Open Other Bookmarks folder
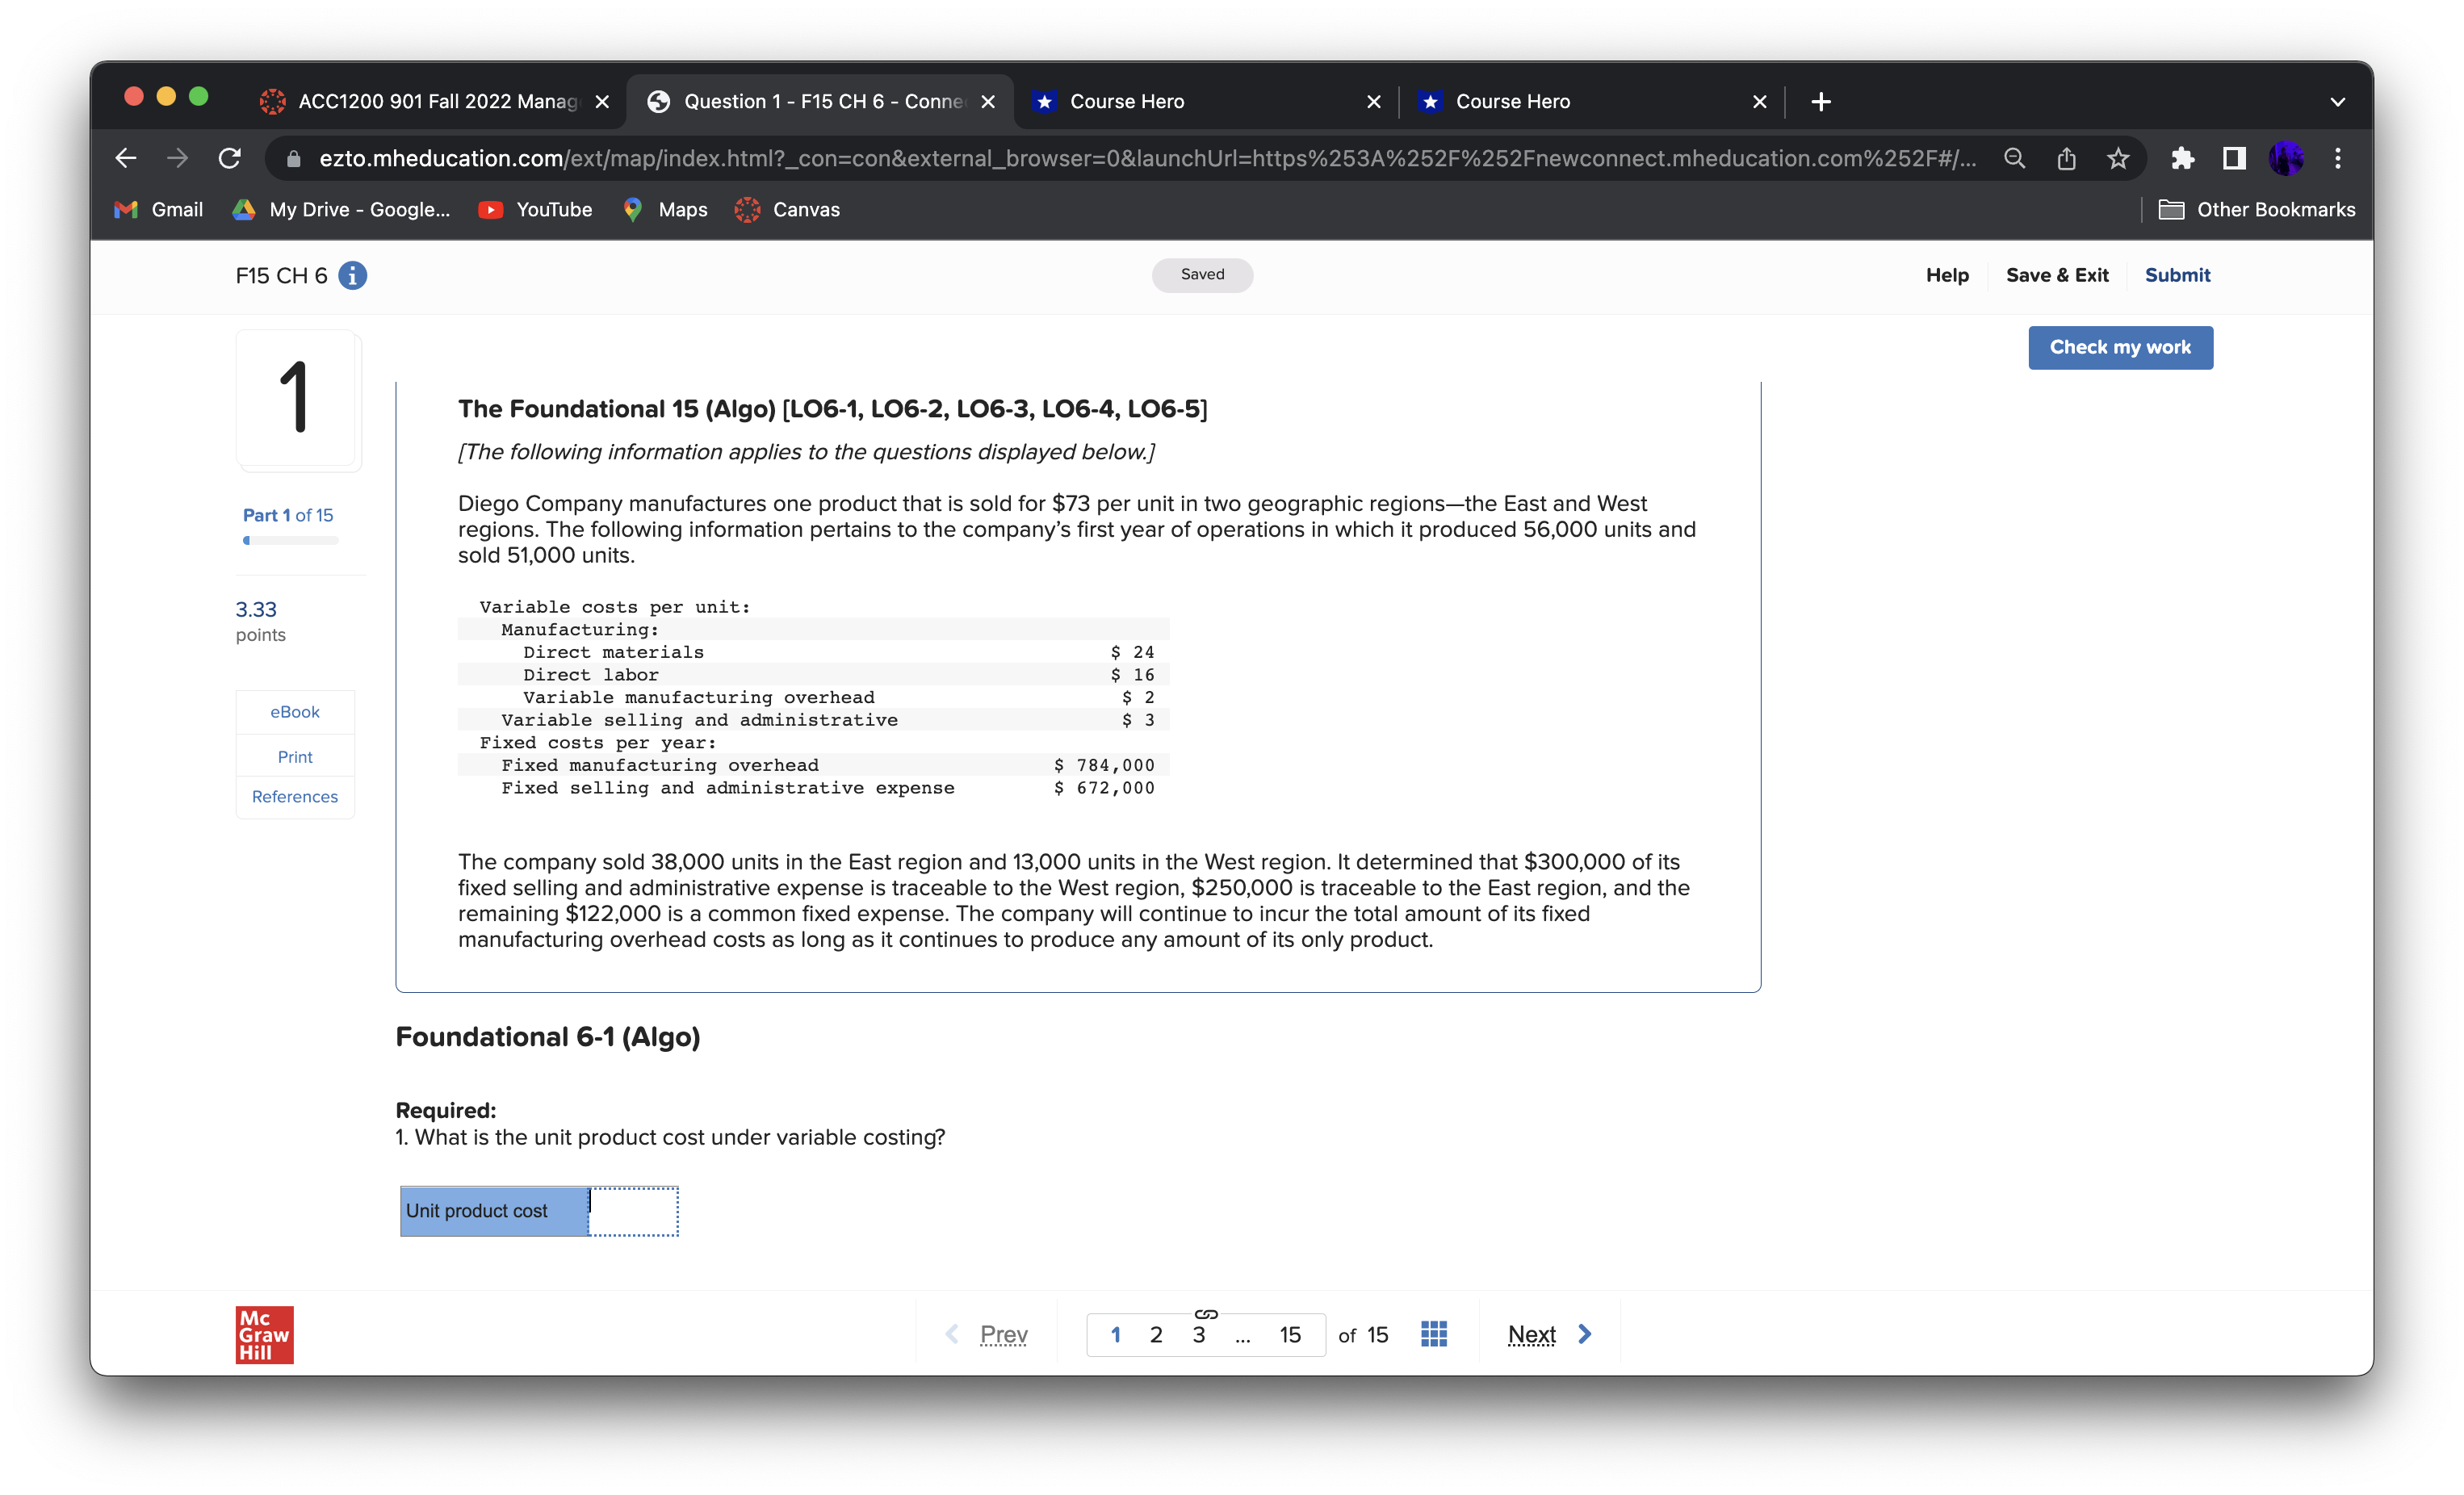 click(x=2257, y=209)
